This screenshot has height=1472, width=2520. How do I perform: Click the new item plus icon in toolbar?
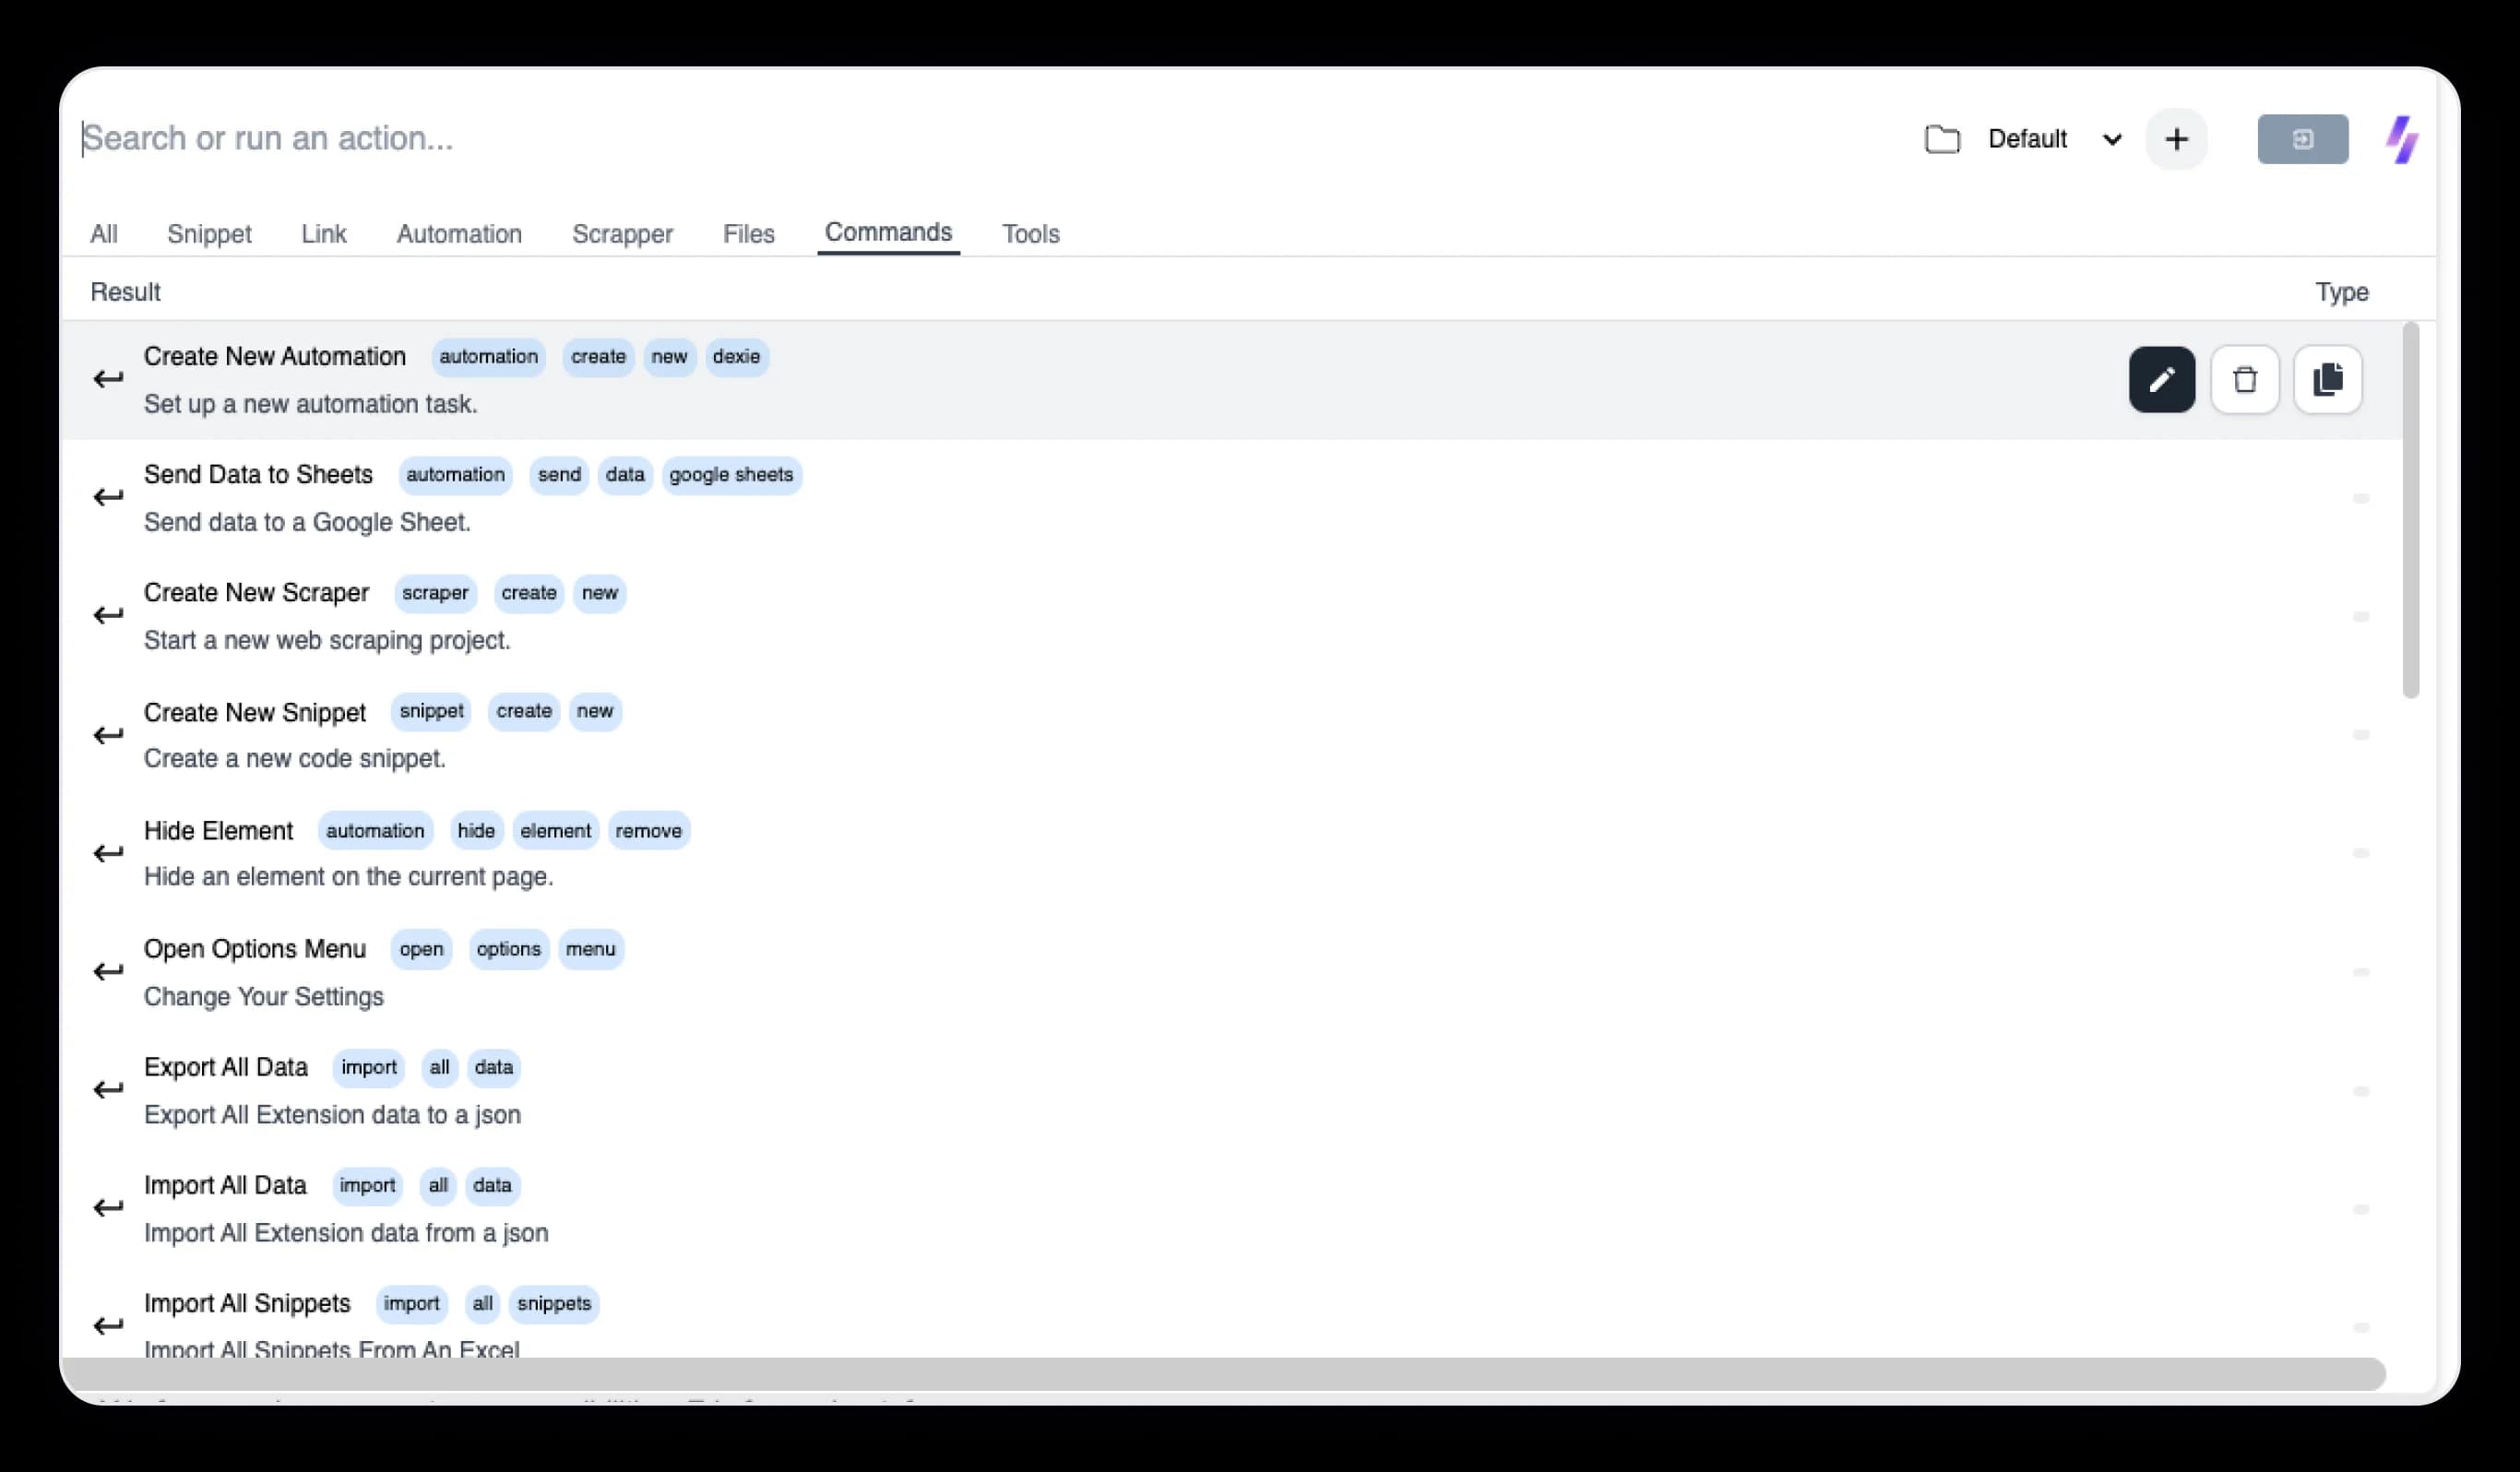(2177, 138)
